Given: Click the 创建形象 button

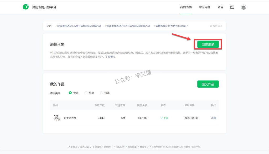Looking at the screenshot, I should point(208,44).
